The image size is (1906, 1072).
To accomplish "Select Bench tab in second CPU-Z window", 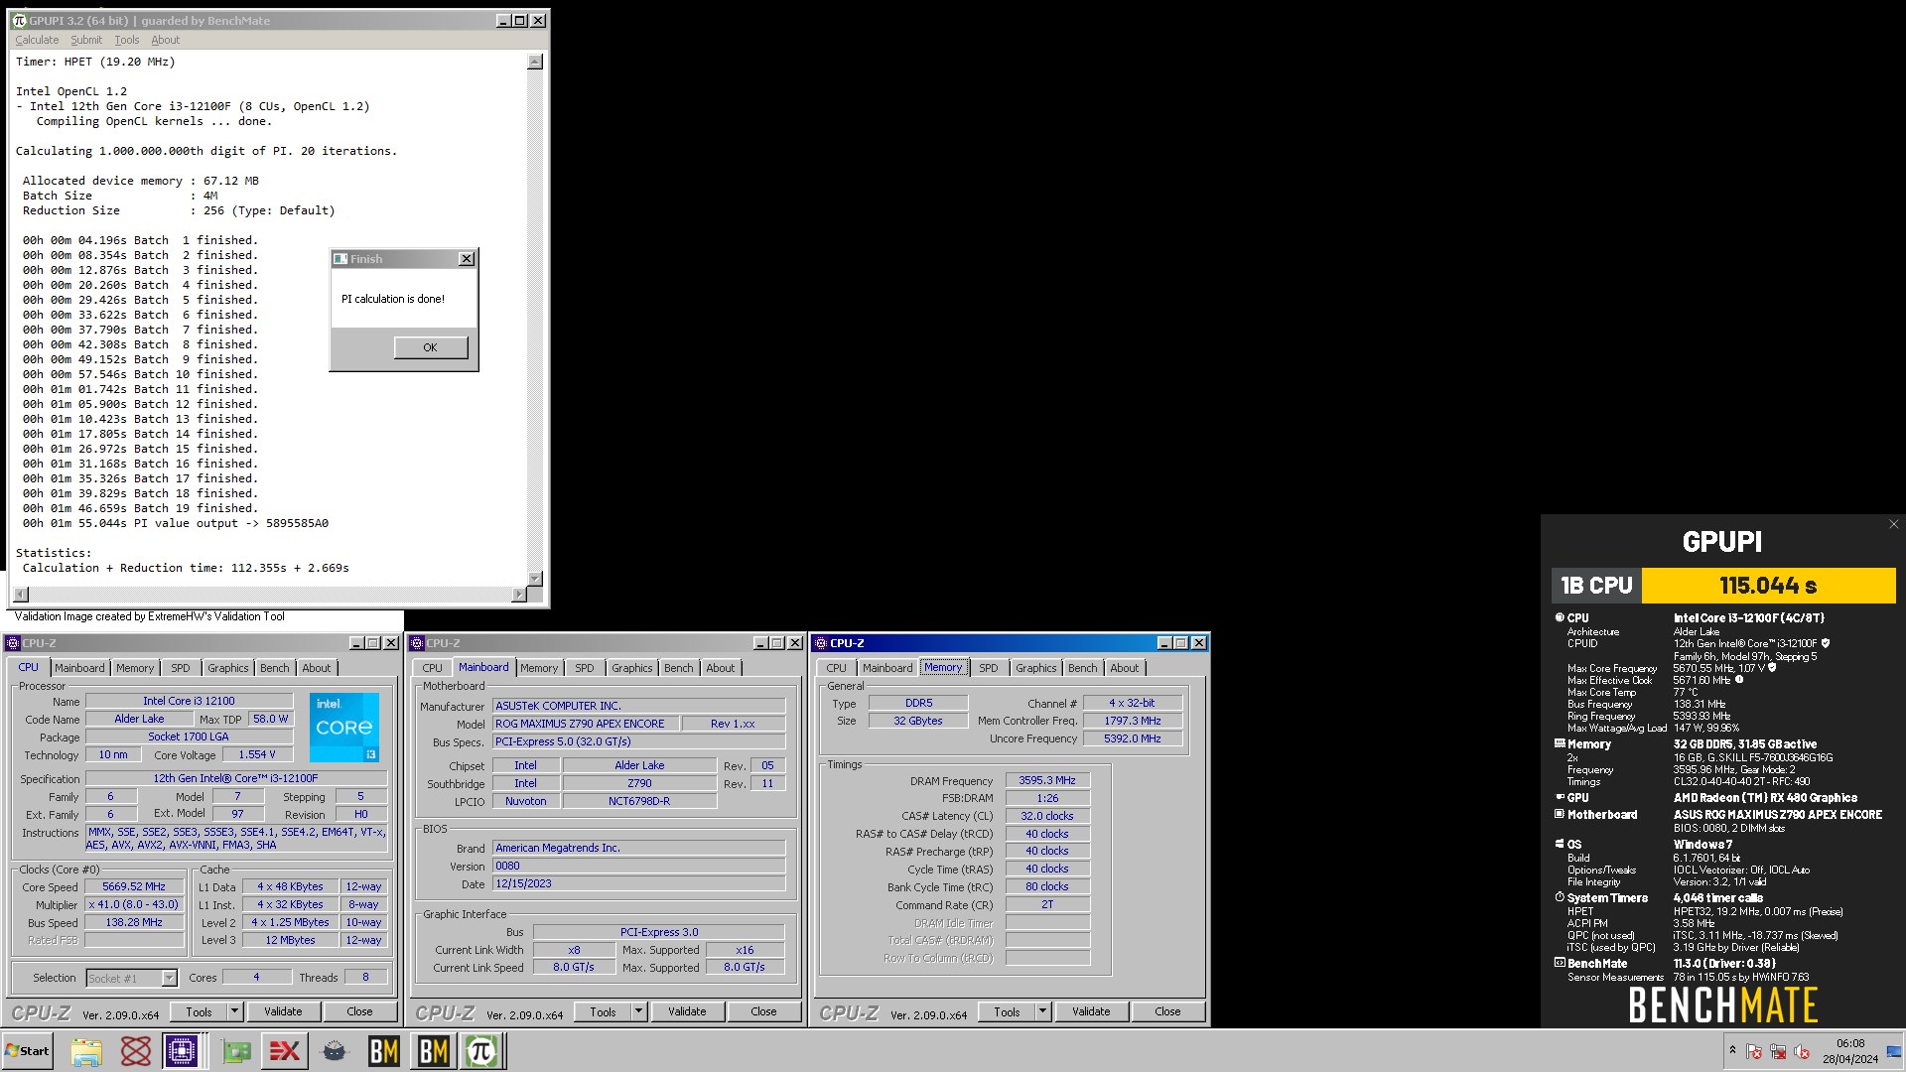I will [x=679, y=668].
